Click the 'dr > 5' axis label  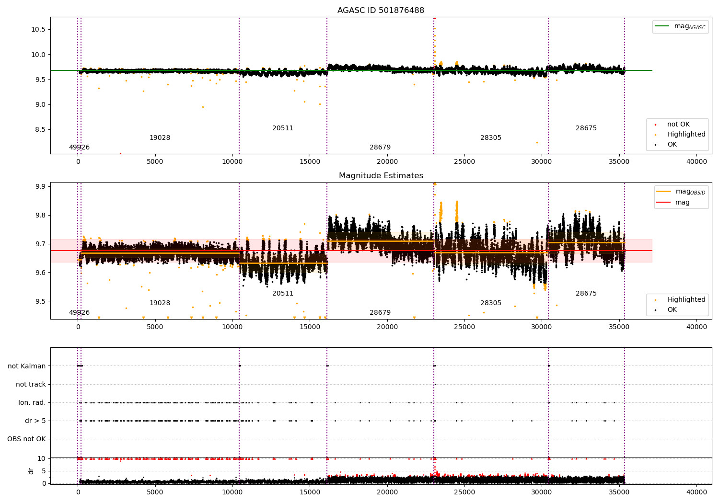(35, 421)
